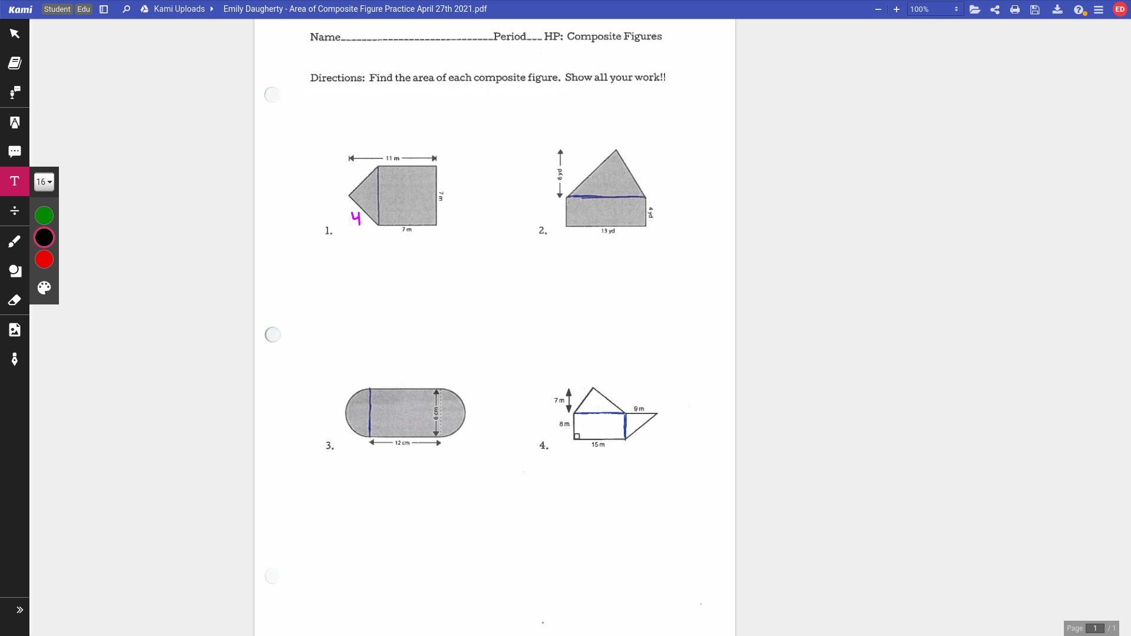Open the Dictionary tool
1131x636 pixels.
pyautogui.click(x=15, y=63)
